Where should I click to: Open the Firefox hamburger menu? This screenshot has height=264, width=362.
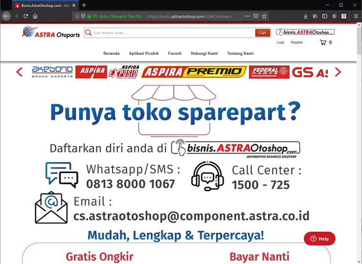356,16
